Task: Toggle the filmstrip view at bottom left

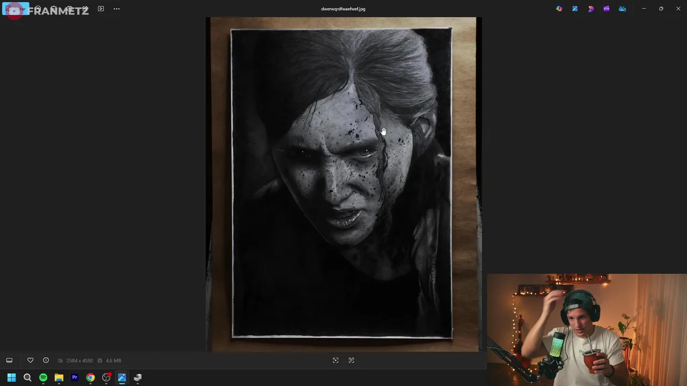Action: coord(9,360)
